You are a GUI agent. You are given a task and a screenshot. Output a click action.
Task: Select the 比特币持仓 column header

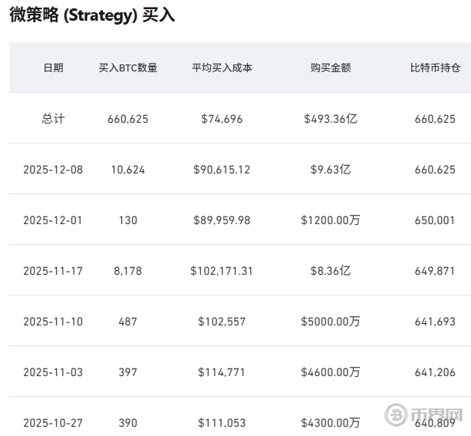coord(435,68)
